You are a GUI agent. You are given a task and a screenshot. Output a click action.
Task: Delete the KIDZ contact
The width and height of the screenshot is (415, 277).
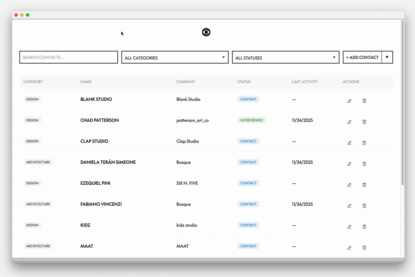(364, 227)
